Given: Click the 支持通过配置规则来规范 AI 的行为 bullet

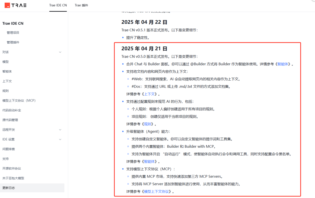Looking at the screenshot, I should tap(160, 101).
